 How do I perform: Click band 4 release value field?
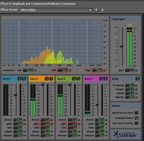100,136
